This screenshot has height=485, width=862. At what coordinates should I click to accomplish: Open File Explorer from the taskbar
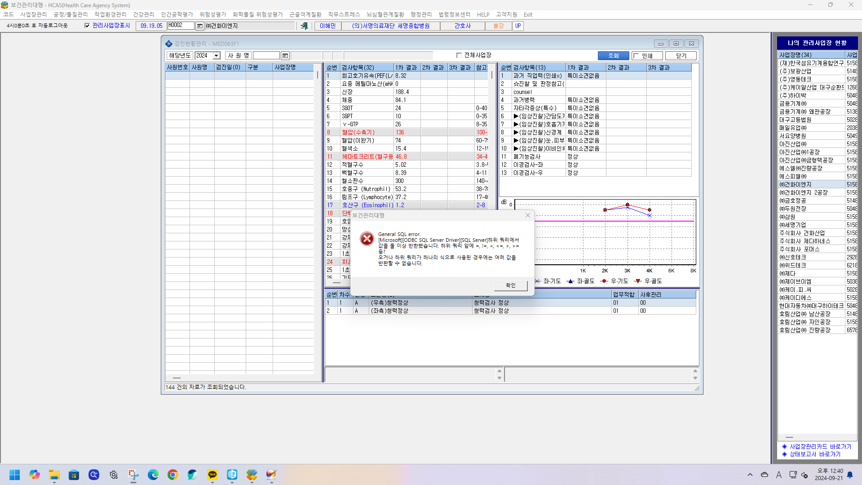pyautogui.click(x=54, y=475)
